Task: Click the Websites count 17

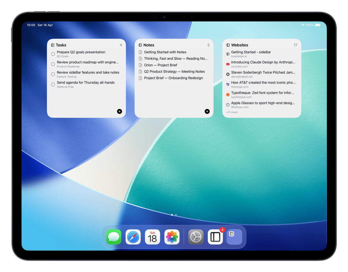Action: [x=295, y=45]
